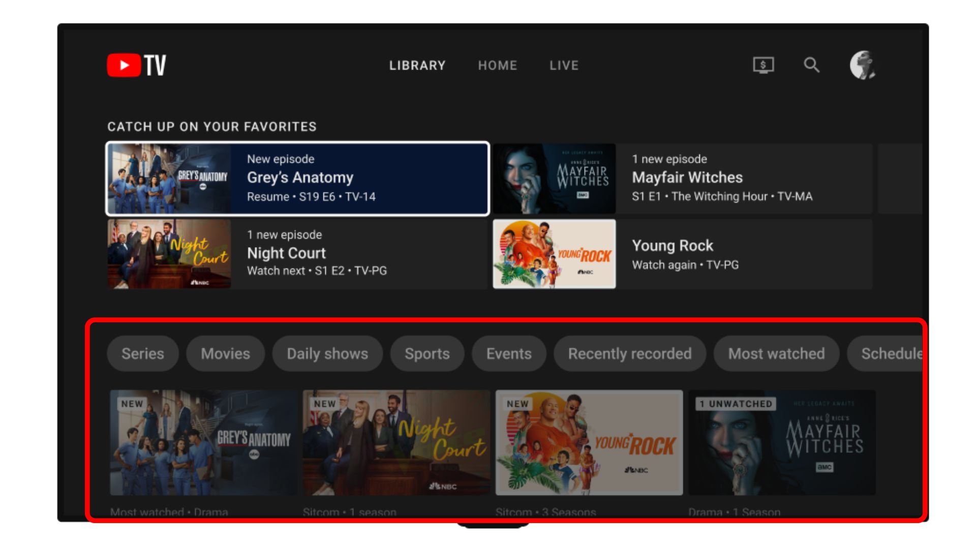This screenshot has height=549, width=976.
Task: Click 'Sitcom • 3 Seasons' caption
Action: coord(545,512)
